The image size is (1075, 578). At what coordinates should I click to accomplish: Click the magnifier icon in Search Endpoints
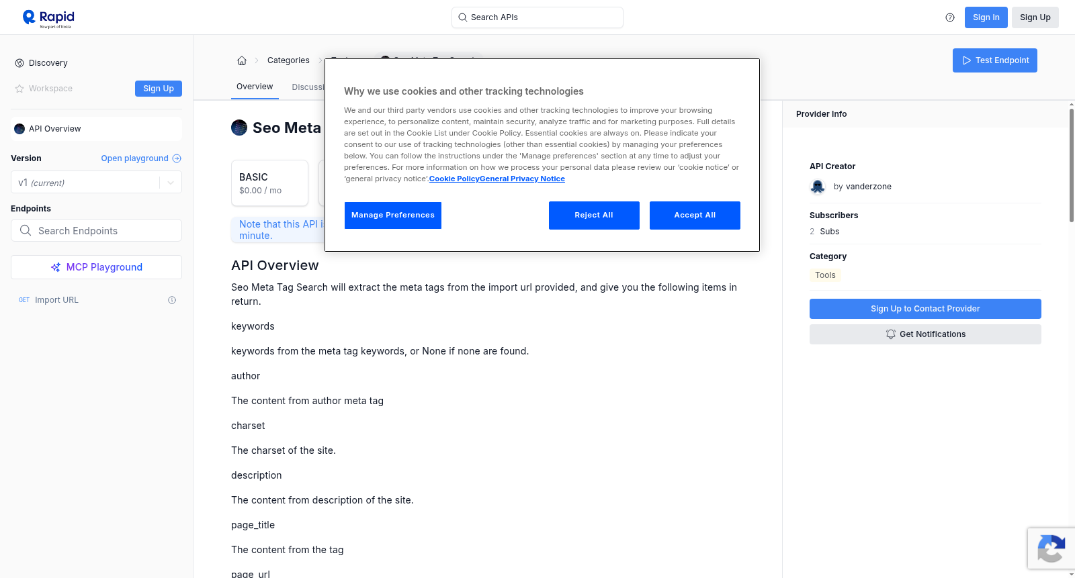pyautogui.click(x=26, y=230)
